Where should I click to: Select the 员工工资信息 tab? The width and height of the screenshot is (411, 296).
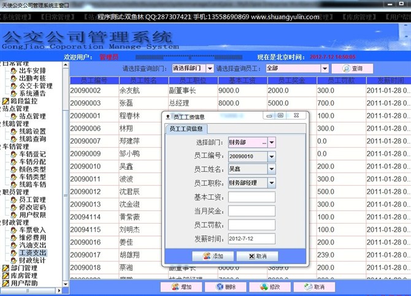186,129
